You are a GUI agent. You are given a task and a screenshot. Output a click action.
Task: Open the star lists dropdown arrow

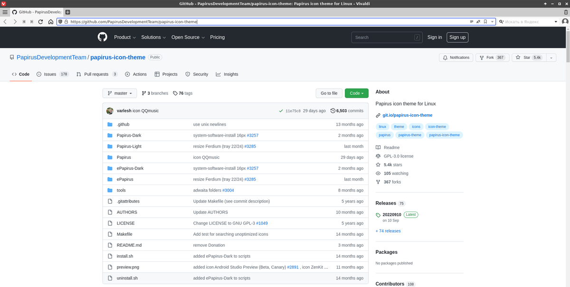pyautogui.click(x=551, y=57)
